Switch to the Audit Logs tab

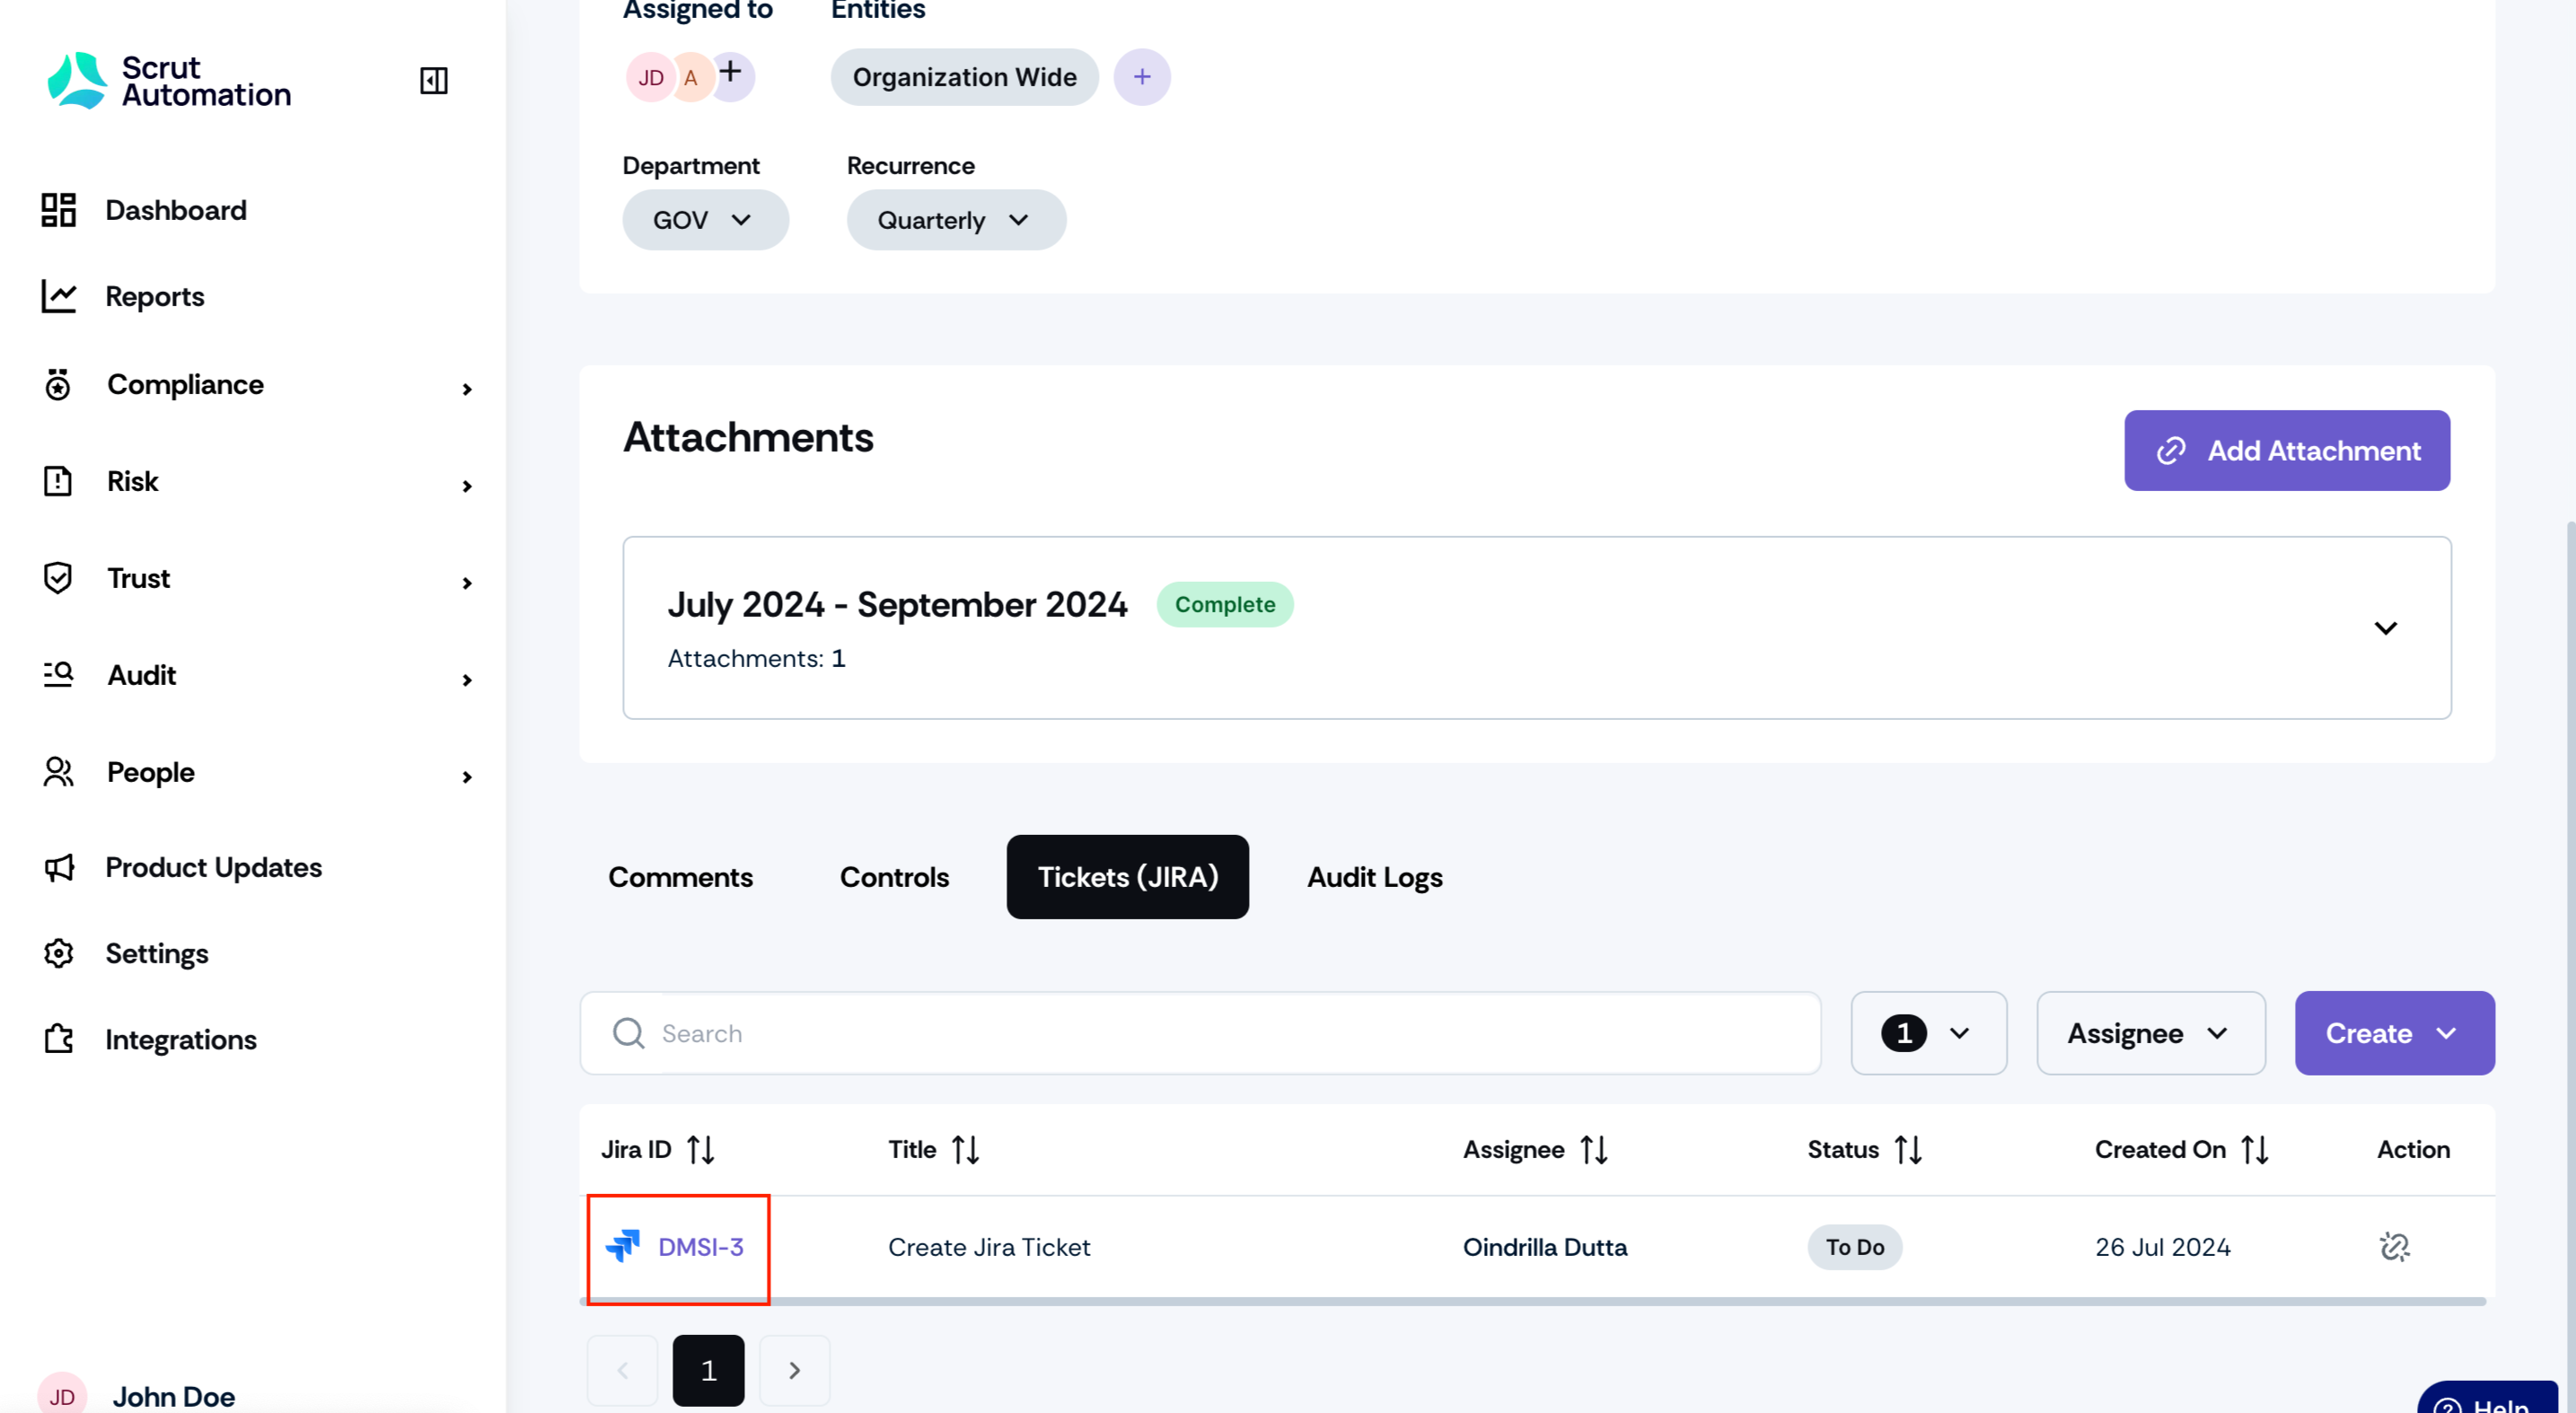1374,877
